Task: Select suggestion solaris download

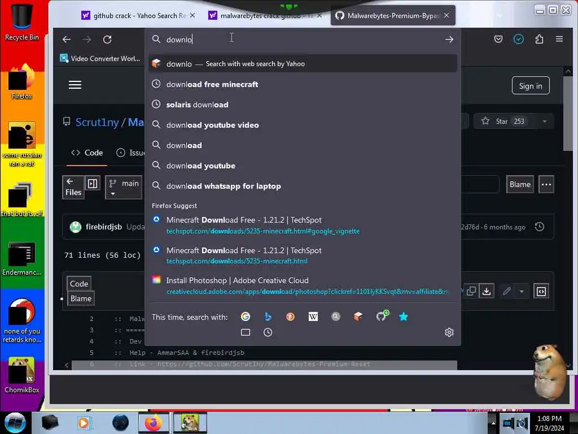Action: point(303,105)
